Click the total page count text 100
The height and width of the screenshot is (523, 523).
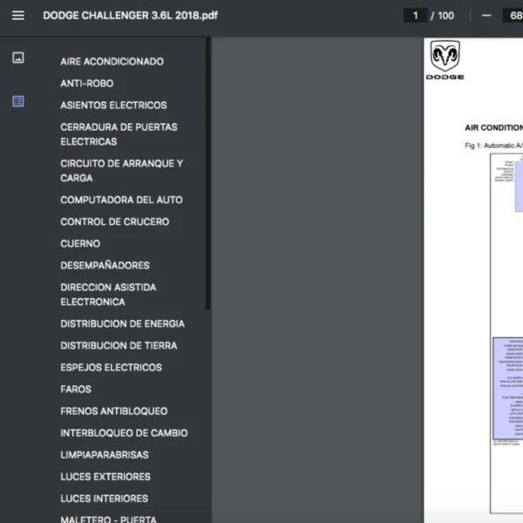445,16
